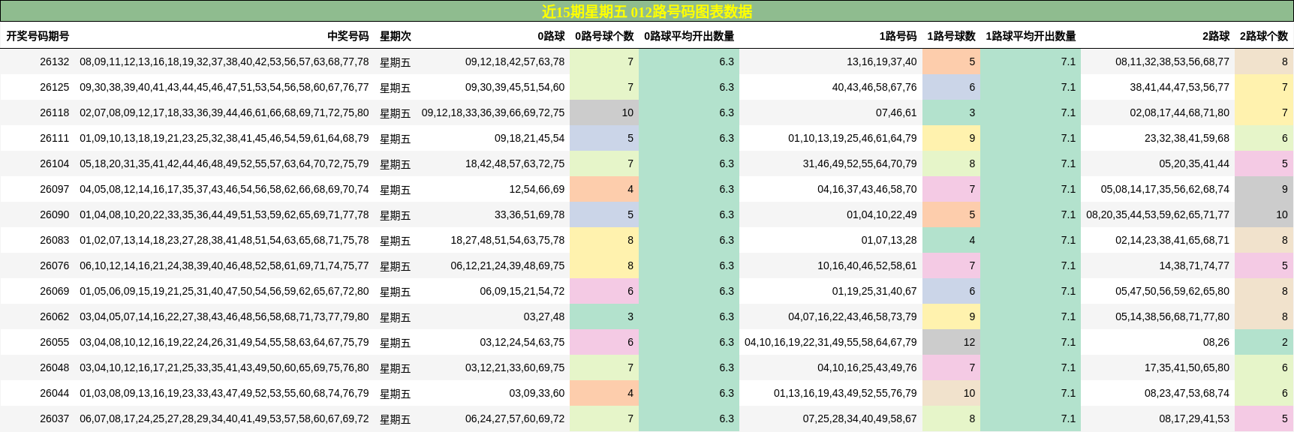The image size is (1294, 432).
Task: Click 2路球个数 cell 10 in row 26090
Action: point(1264,214)
